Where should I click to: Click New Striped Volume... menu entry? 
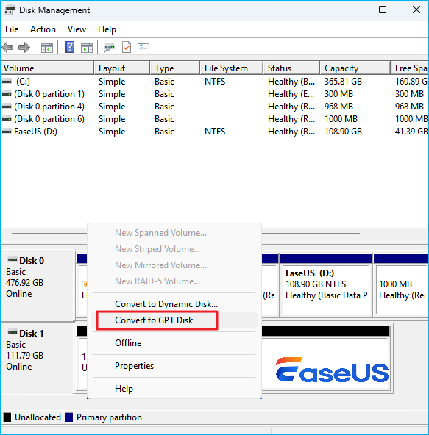point(174,249)
